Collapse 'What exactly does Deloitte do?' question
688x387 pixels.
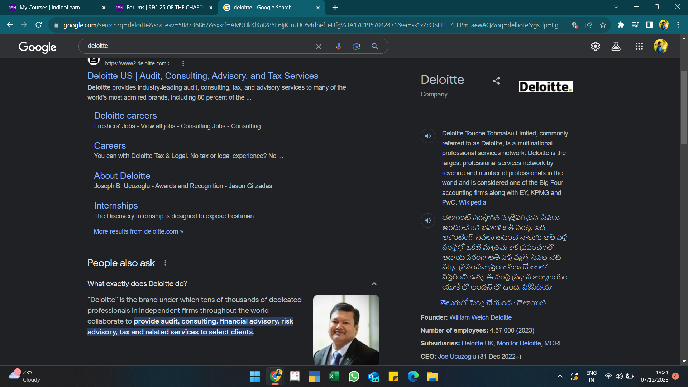click(374, 284)
